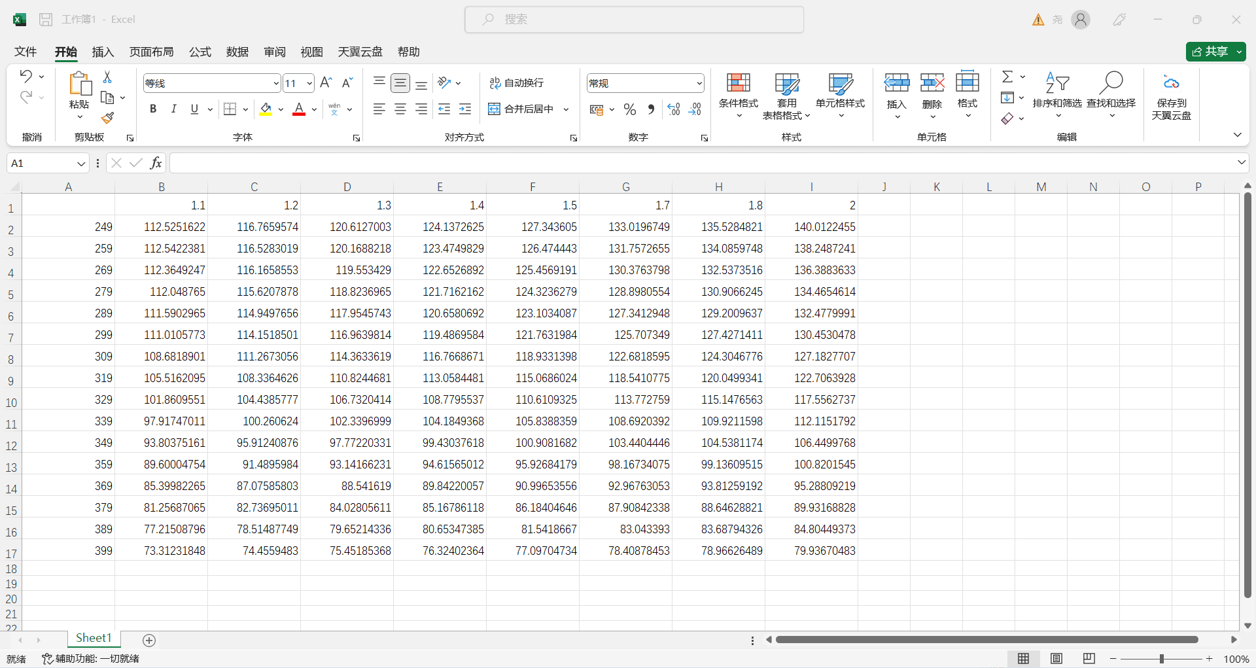Switch to the 页面布局 tab
The image size is (1256, 668).
coord(151,52)
